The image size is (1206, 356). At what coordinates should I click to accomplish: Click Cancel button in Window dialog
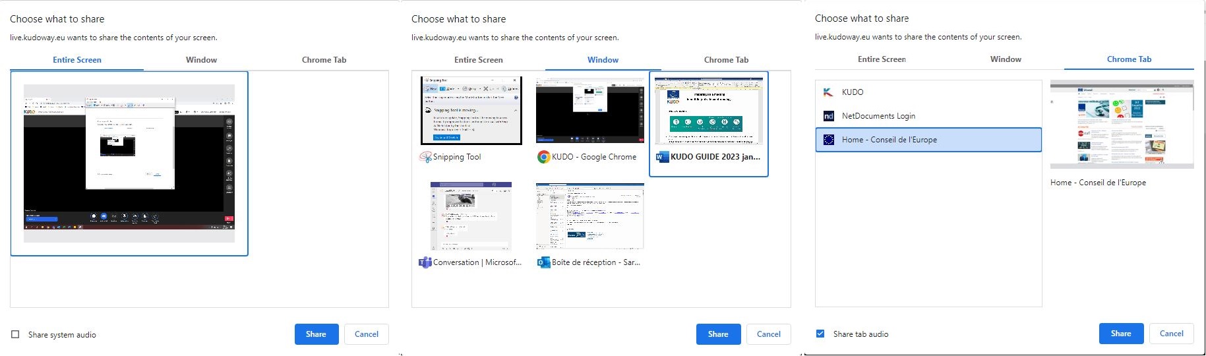point(769,334)
